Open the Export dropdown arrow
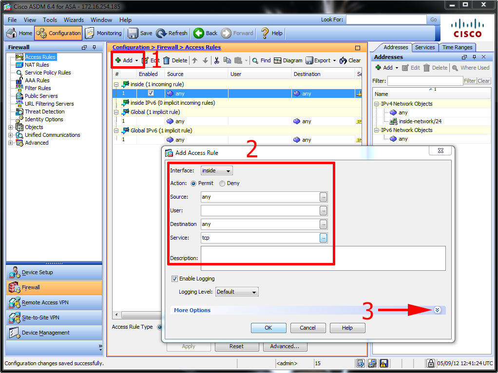 334,61
